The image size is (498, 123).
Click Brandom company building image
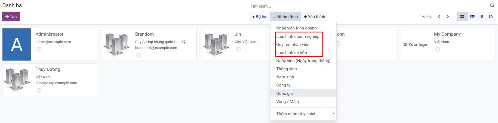(116, 45)
